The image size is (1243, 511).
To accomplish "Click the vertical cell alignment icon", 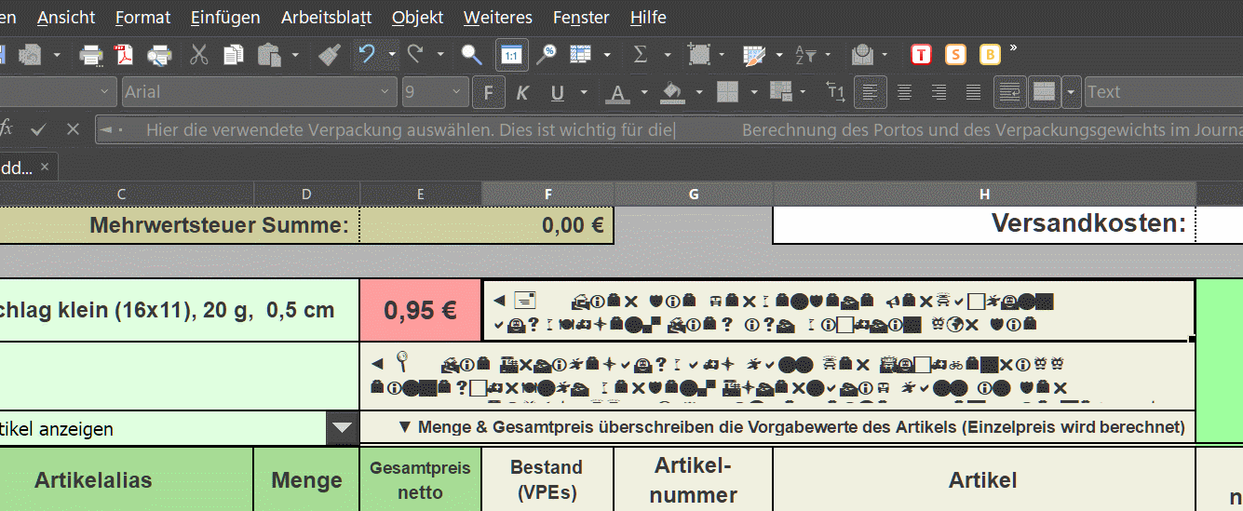I will [1045, 92].
